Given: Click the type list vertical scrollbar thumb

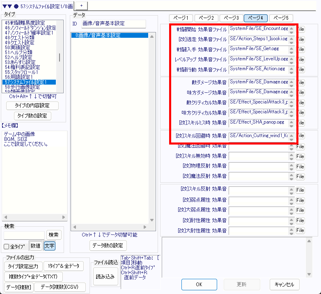Looking at the screenshot, I should coord(60,57).
